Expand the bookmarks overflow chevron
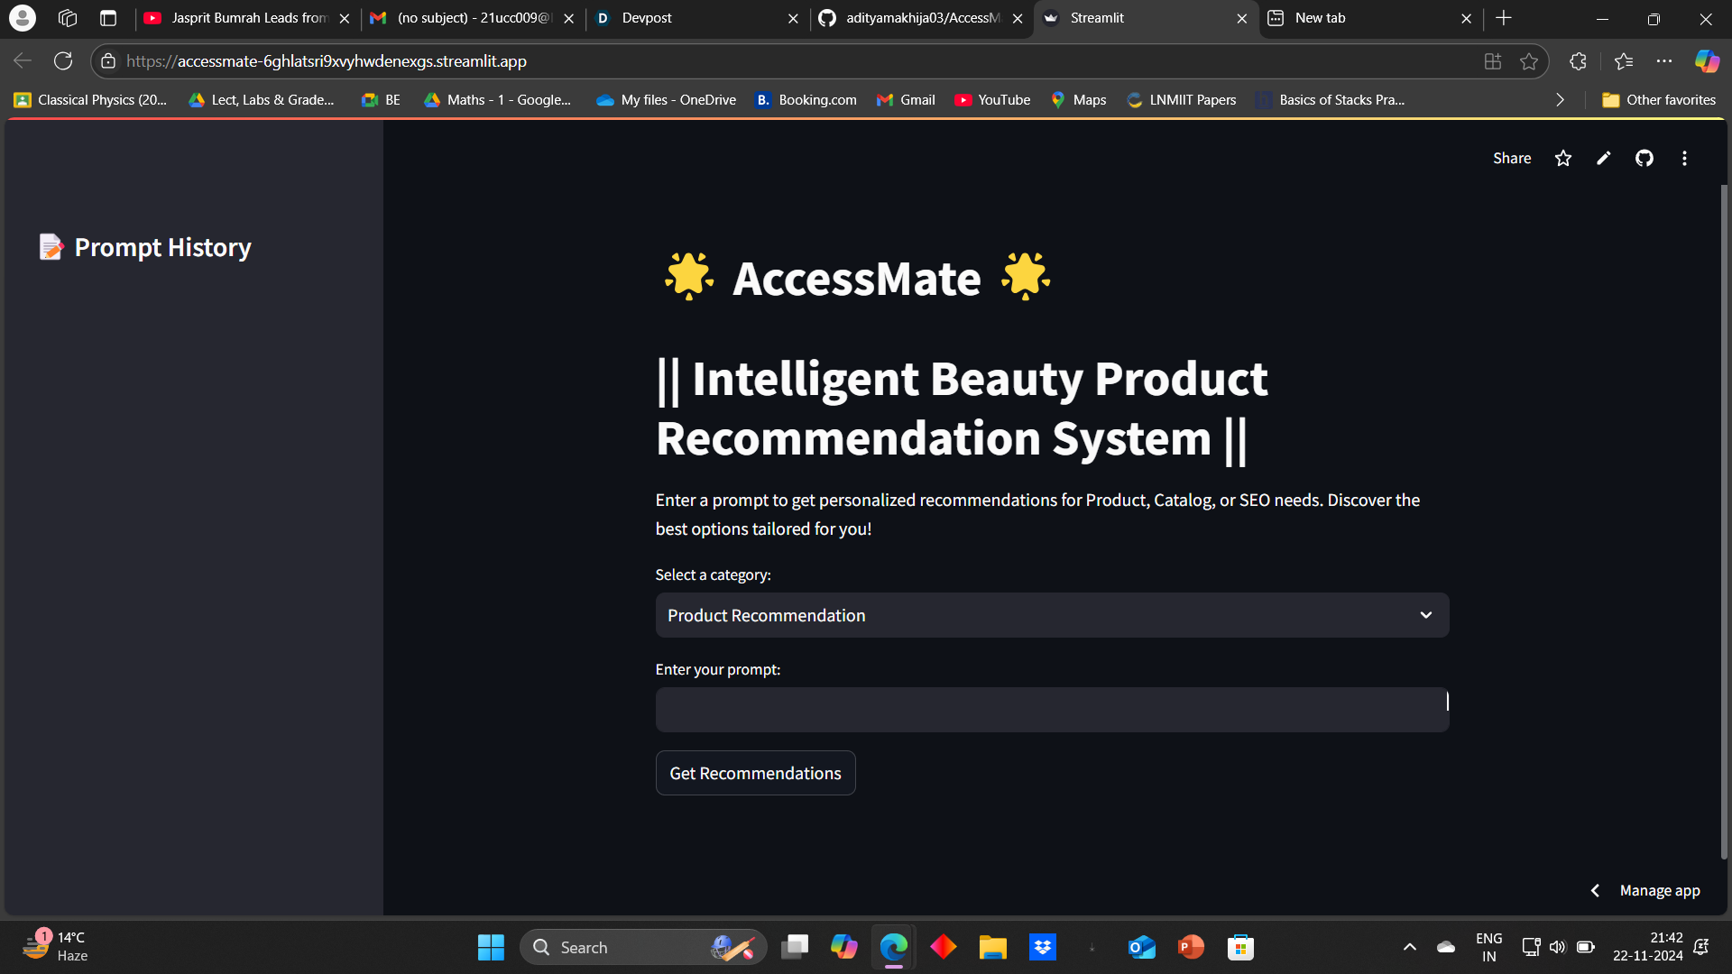 coord(1560,100)
